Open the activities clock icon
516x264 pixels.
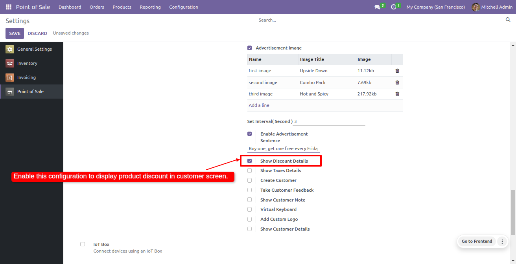click(393, 7)
